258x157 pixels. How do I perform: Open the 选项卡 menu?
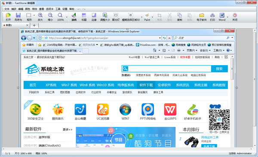[49, 9]
